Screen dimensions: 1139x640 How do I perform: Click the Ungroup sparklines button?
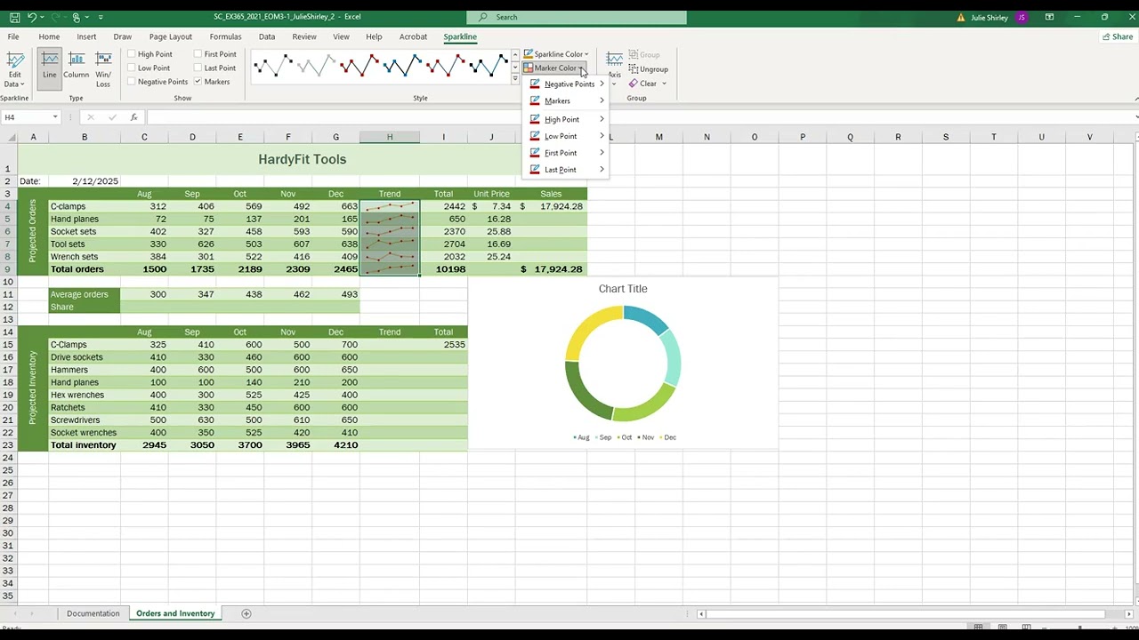coord(648,69)
